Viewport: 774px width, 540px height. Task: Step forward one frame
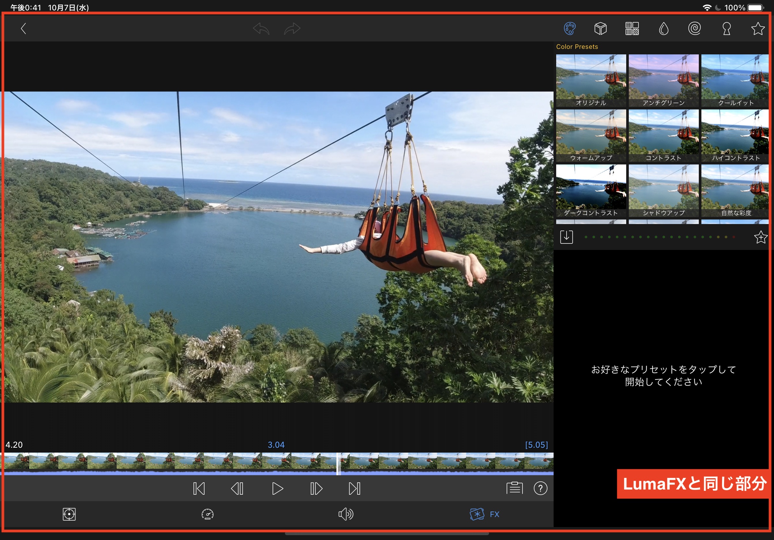pyautogui.click(x=316, y=489)
